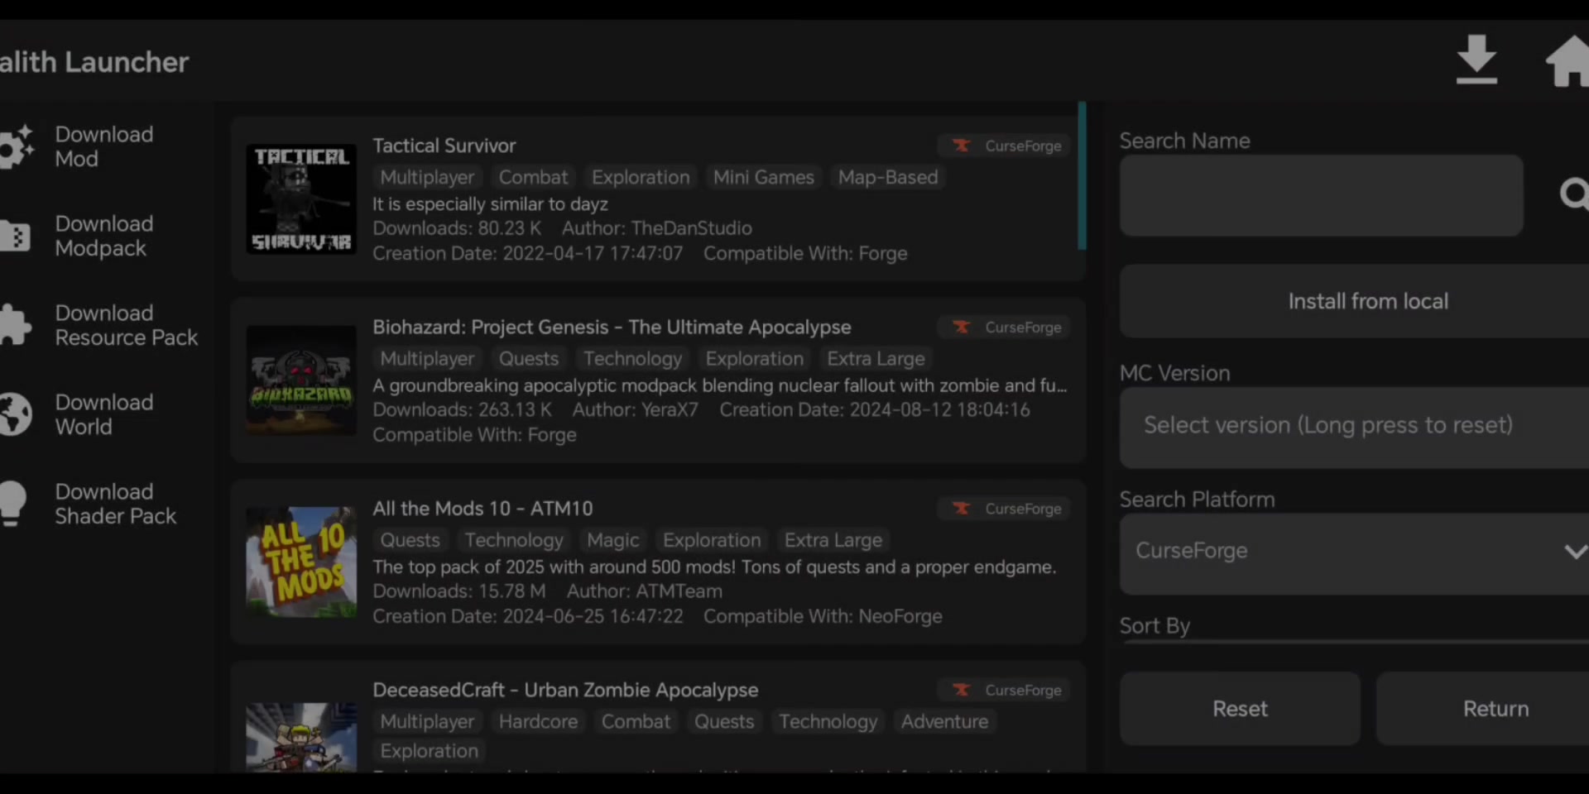Open the MC Version selector

(1355, 427)
